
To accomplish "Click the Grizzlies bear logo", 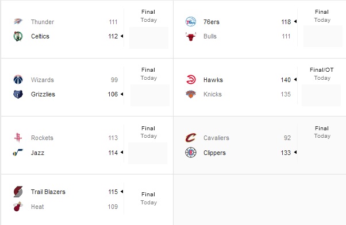I will (18, 94).
